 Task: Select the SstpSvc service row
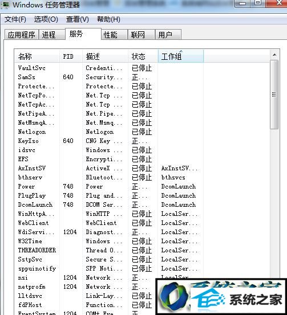pos(142,259)
